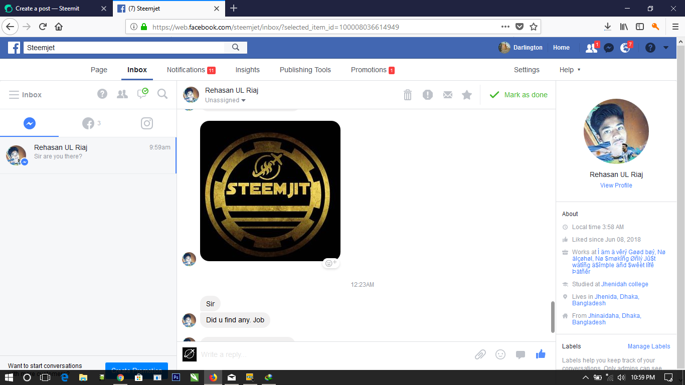685x385 pixels.
Task: Bookmark this page with the star icon
Action: point(534,27)
